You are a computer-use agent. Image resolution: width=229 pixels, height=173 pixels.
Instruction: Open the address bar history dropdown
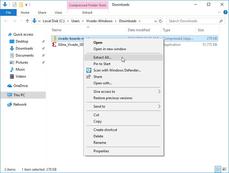click(x=155, y=21)
